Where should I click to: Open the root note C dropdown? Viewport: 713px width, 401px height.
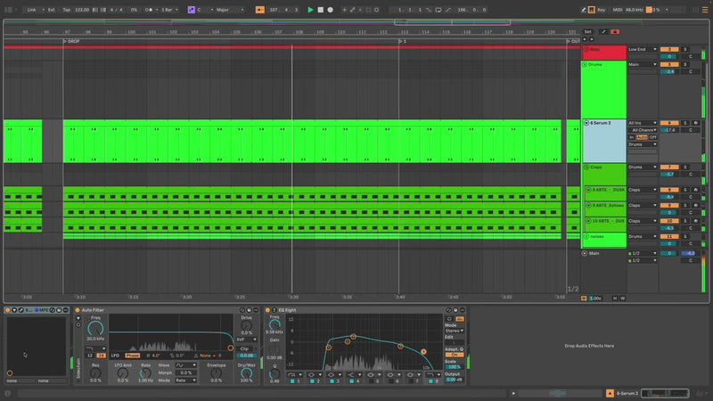point(205,10)
